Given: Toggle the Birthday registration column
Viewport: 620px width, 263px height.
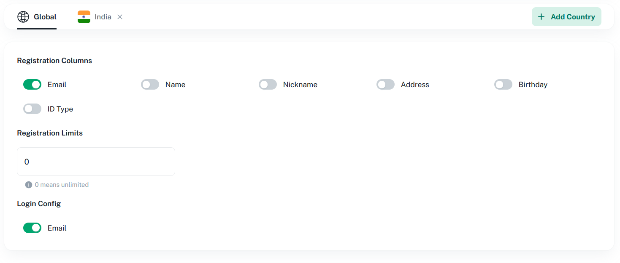Looking at the screenshot, I should tap(503, 85).
